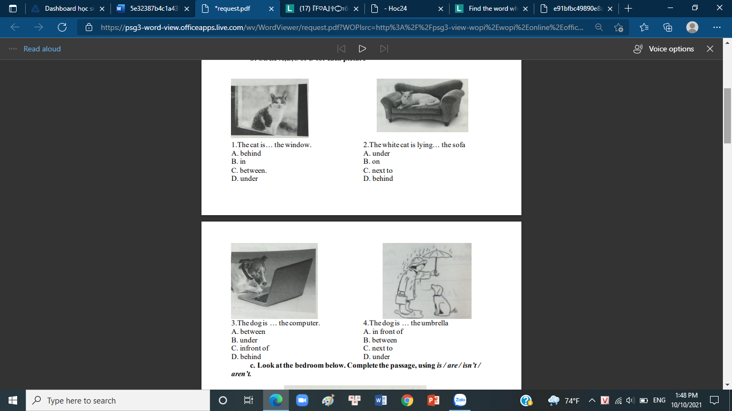The height and width of the screenshot is (411, 732).
Task: Open Zalo from the taskbar
Action: click(460, 400)
